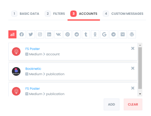Select the red 'all' networks filter
Viewport: 151px width, 116px height.
pyautogui.click(x=12, y=34)
